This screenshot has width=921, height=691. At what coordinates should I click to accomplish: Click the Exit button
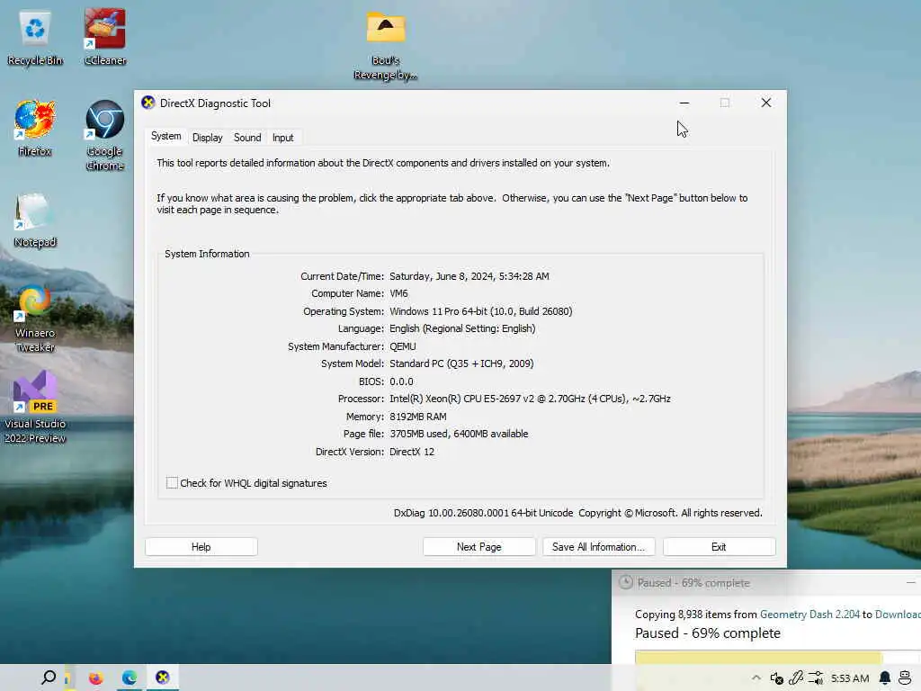[x=719, y=547]
